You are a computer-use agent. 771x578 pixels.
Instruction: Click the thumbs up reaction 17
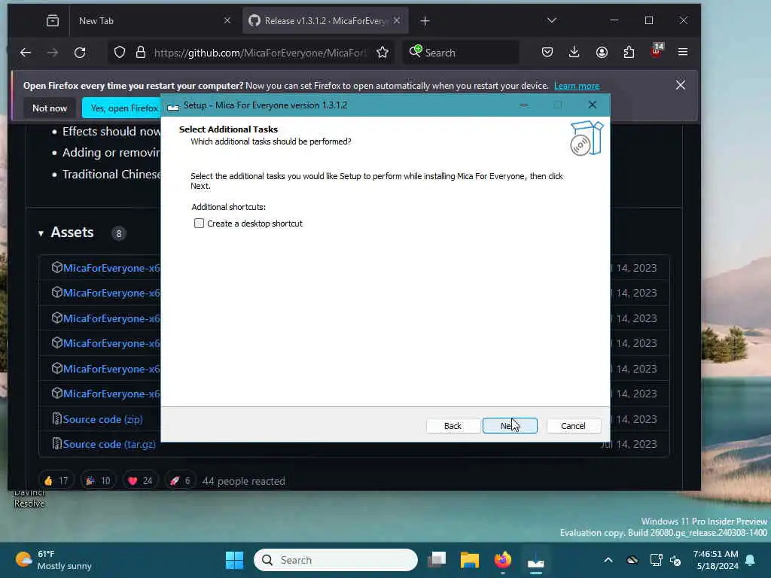click(x=56, y=481)
